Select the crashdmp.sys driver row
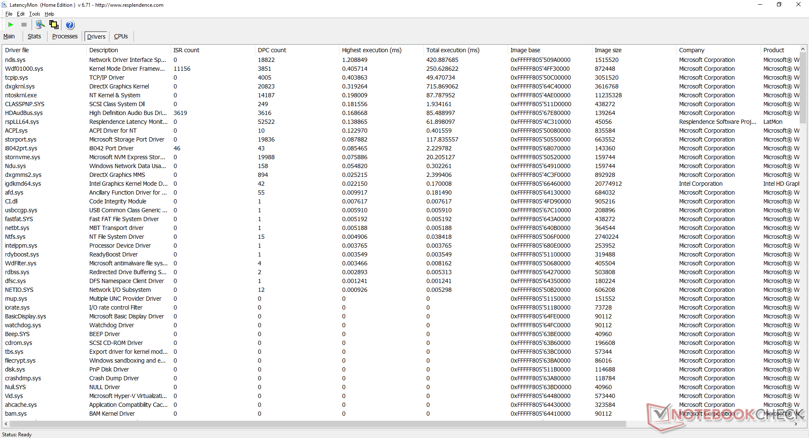809x438 pixels. tap(401, 378)
